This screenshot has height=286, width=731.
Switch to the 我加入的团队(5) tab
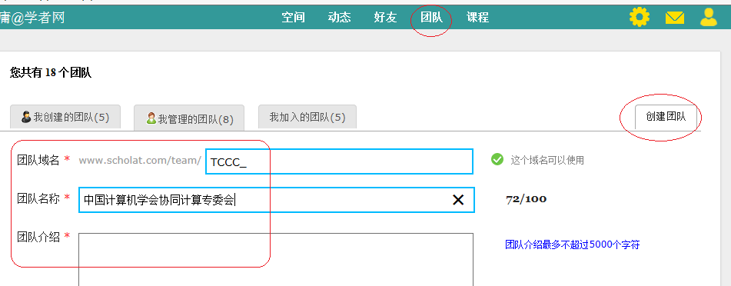click(x=307, y=117)
